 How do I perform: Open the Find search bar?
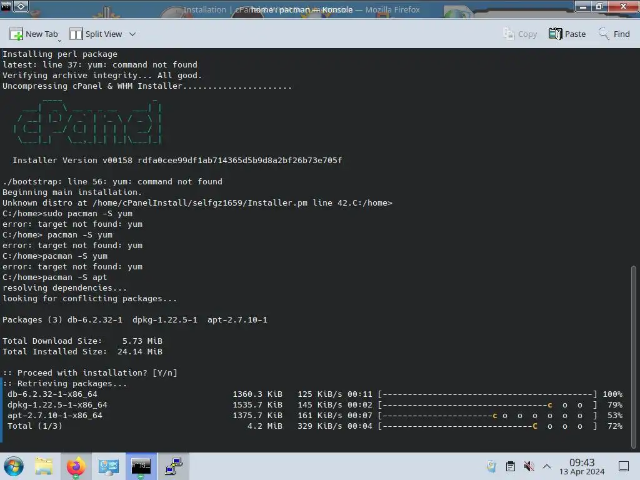(x=614, y=34)
